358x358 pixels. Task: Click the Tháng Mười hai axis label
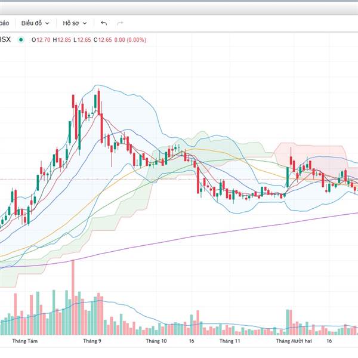(x=294, y=341)
